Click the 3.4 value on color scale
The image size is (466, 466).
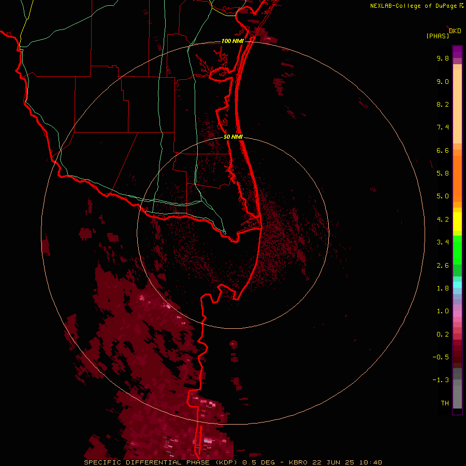[x=443, y=242]
